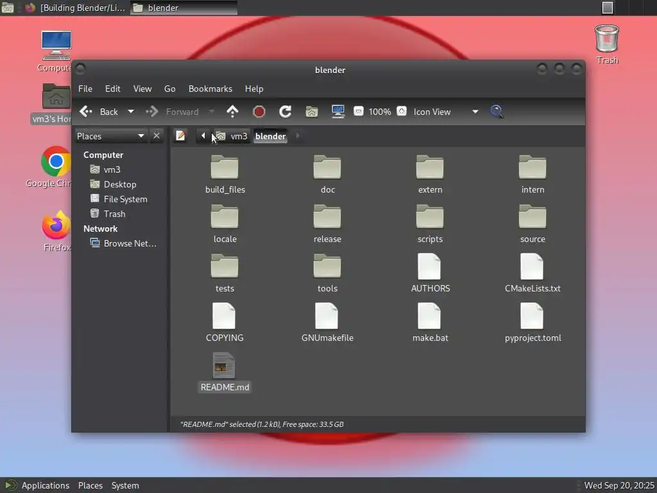Click the blender taskbar window button
This screenshot has height=493, width=657.
coord(183,8)
